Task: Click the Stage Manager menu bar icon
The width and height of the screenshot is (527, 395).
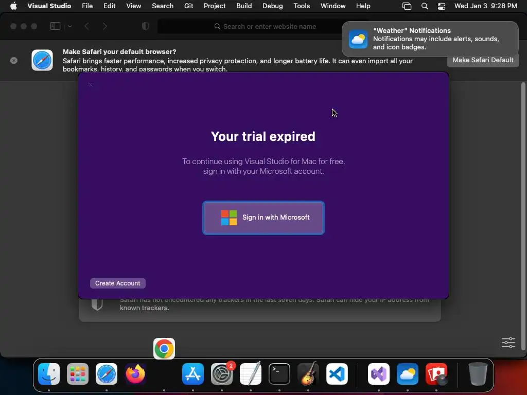Action: coord(407,6)
